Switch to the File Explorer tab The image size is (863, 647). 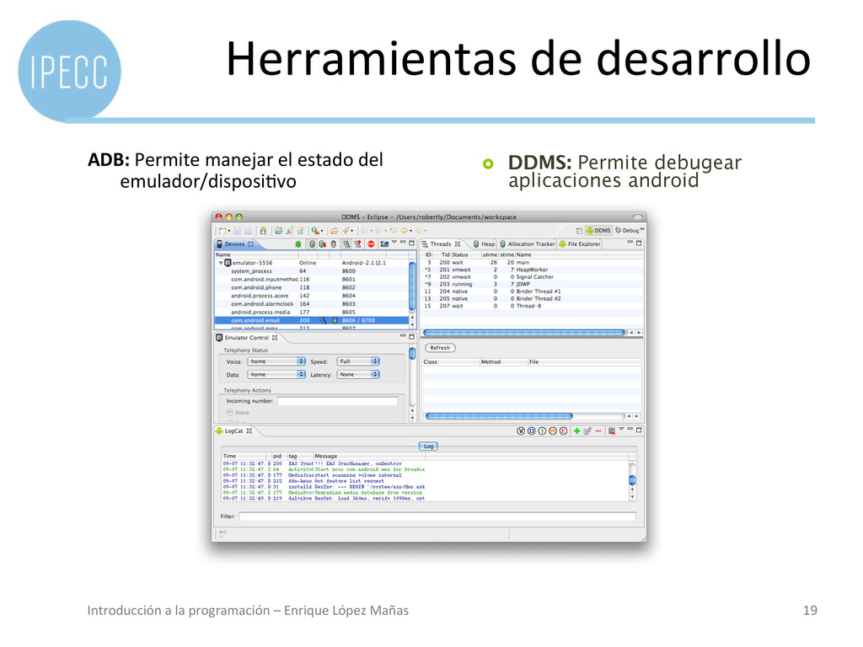[x=580, y=244]
